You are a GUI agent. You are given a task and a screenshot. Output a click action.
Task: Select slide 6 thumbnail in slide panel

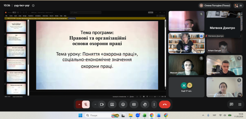tap(16, 89)
